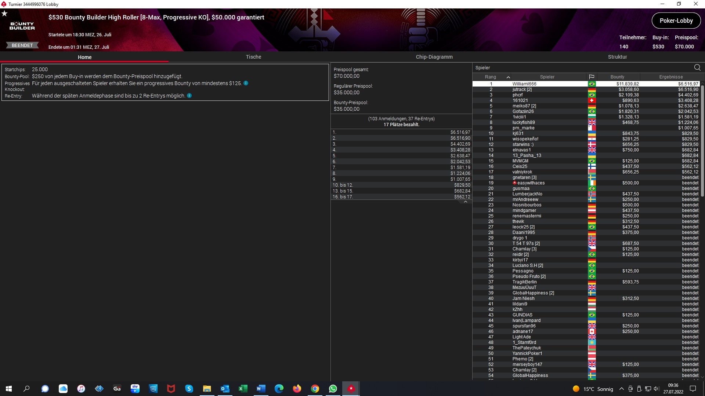Click info icon beside Re-Entry text
The height and width of the screenshot is (396, 705).
click(189, 96)
